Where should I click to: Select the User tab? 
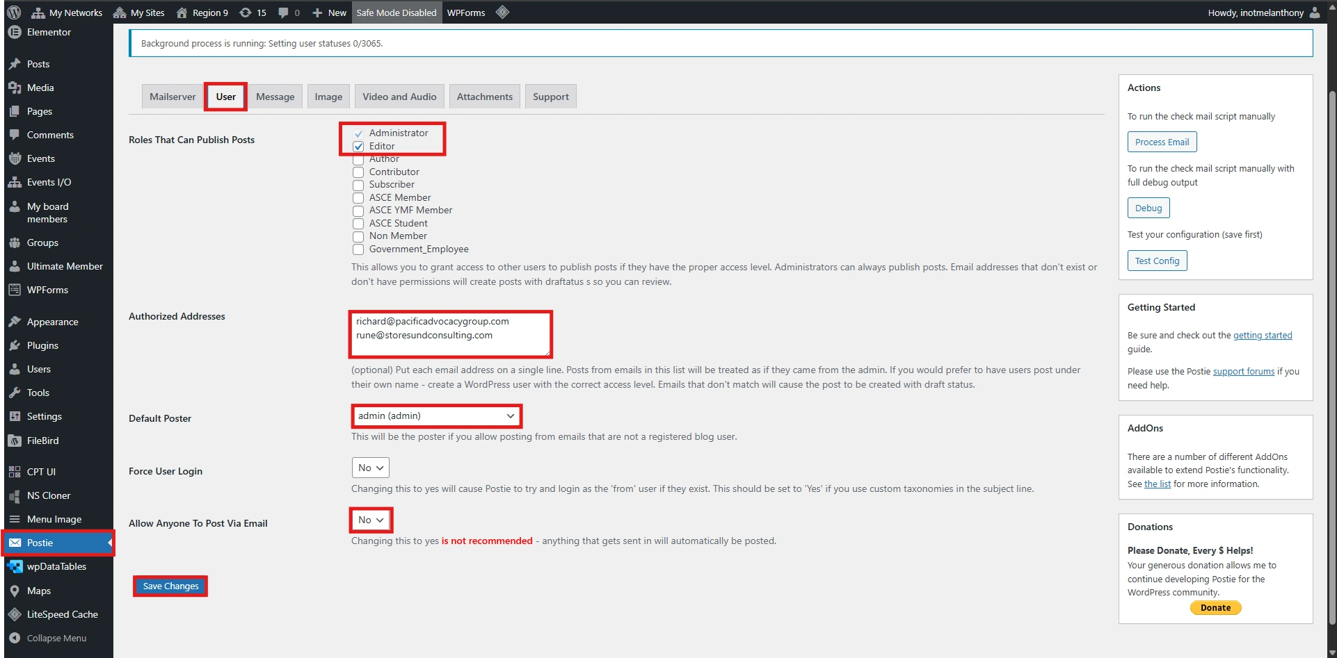click(x=226, y=97)
